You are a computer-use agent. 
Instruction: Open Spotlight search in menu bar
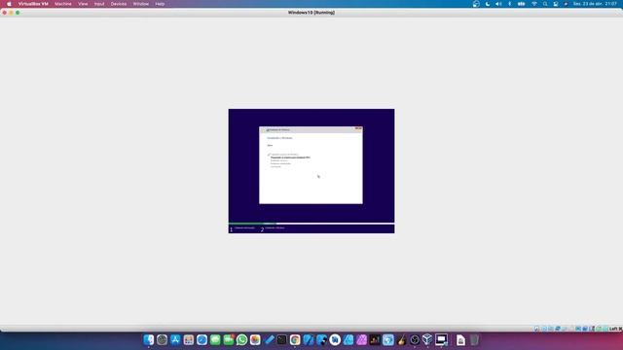(x=545, y=4)
